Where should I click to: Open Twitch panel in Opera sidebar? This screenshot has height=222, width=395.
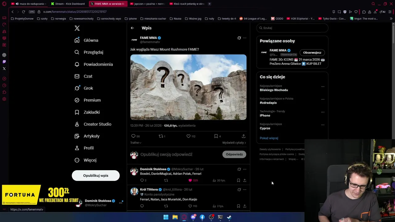pos(4,62)
